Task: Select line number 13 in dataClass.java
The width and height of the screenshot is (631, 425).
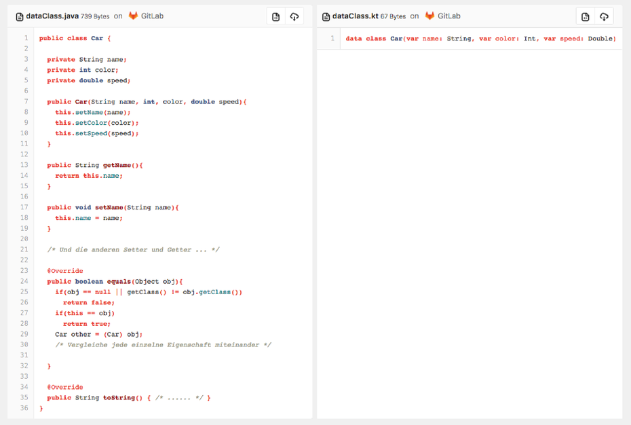Action: tap(24, 165)
